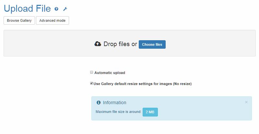This screenshot has width=259, height=134.
Task: Click the 2 MB size badge
Action: 150,112
